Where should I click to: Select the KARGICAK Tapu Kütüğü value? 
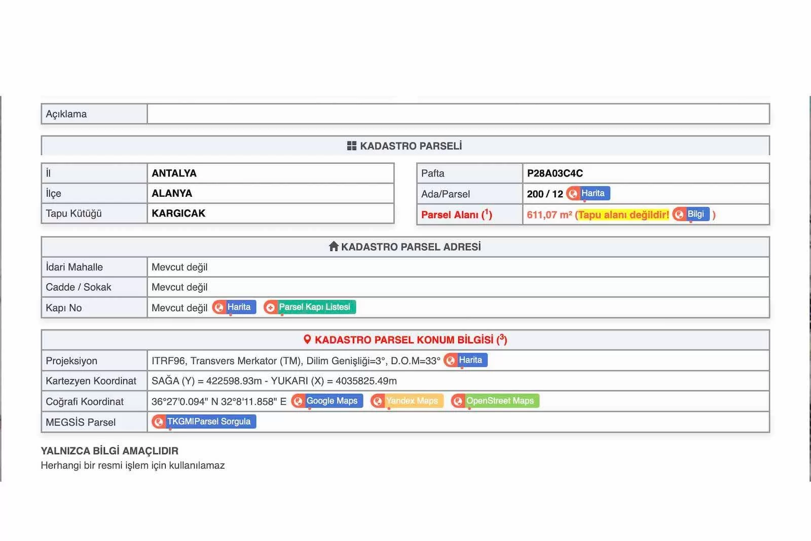[x=178, y=213]
